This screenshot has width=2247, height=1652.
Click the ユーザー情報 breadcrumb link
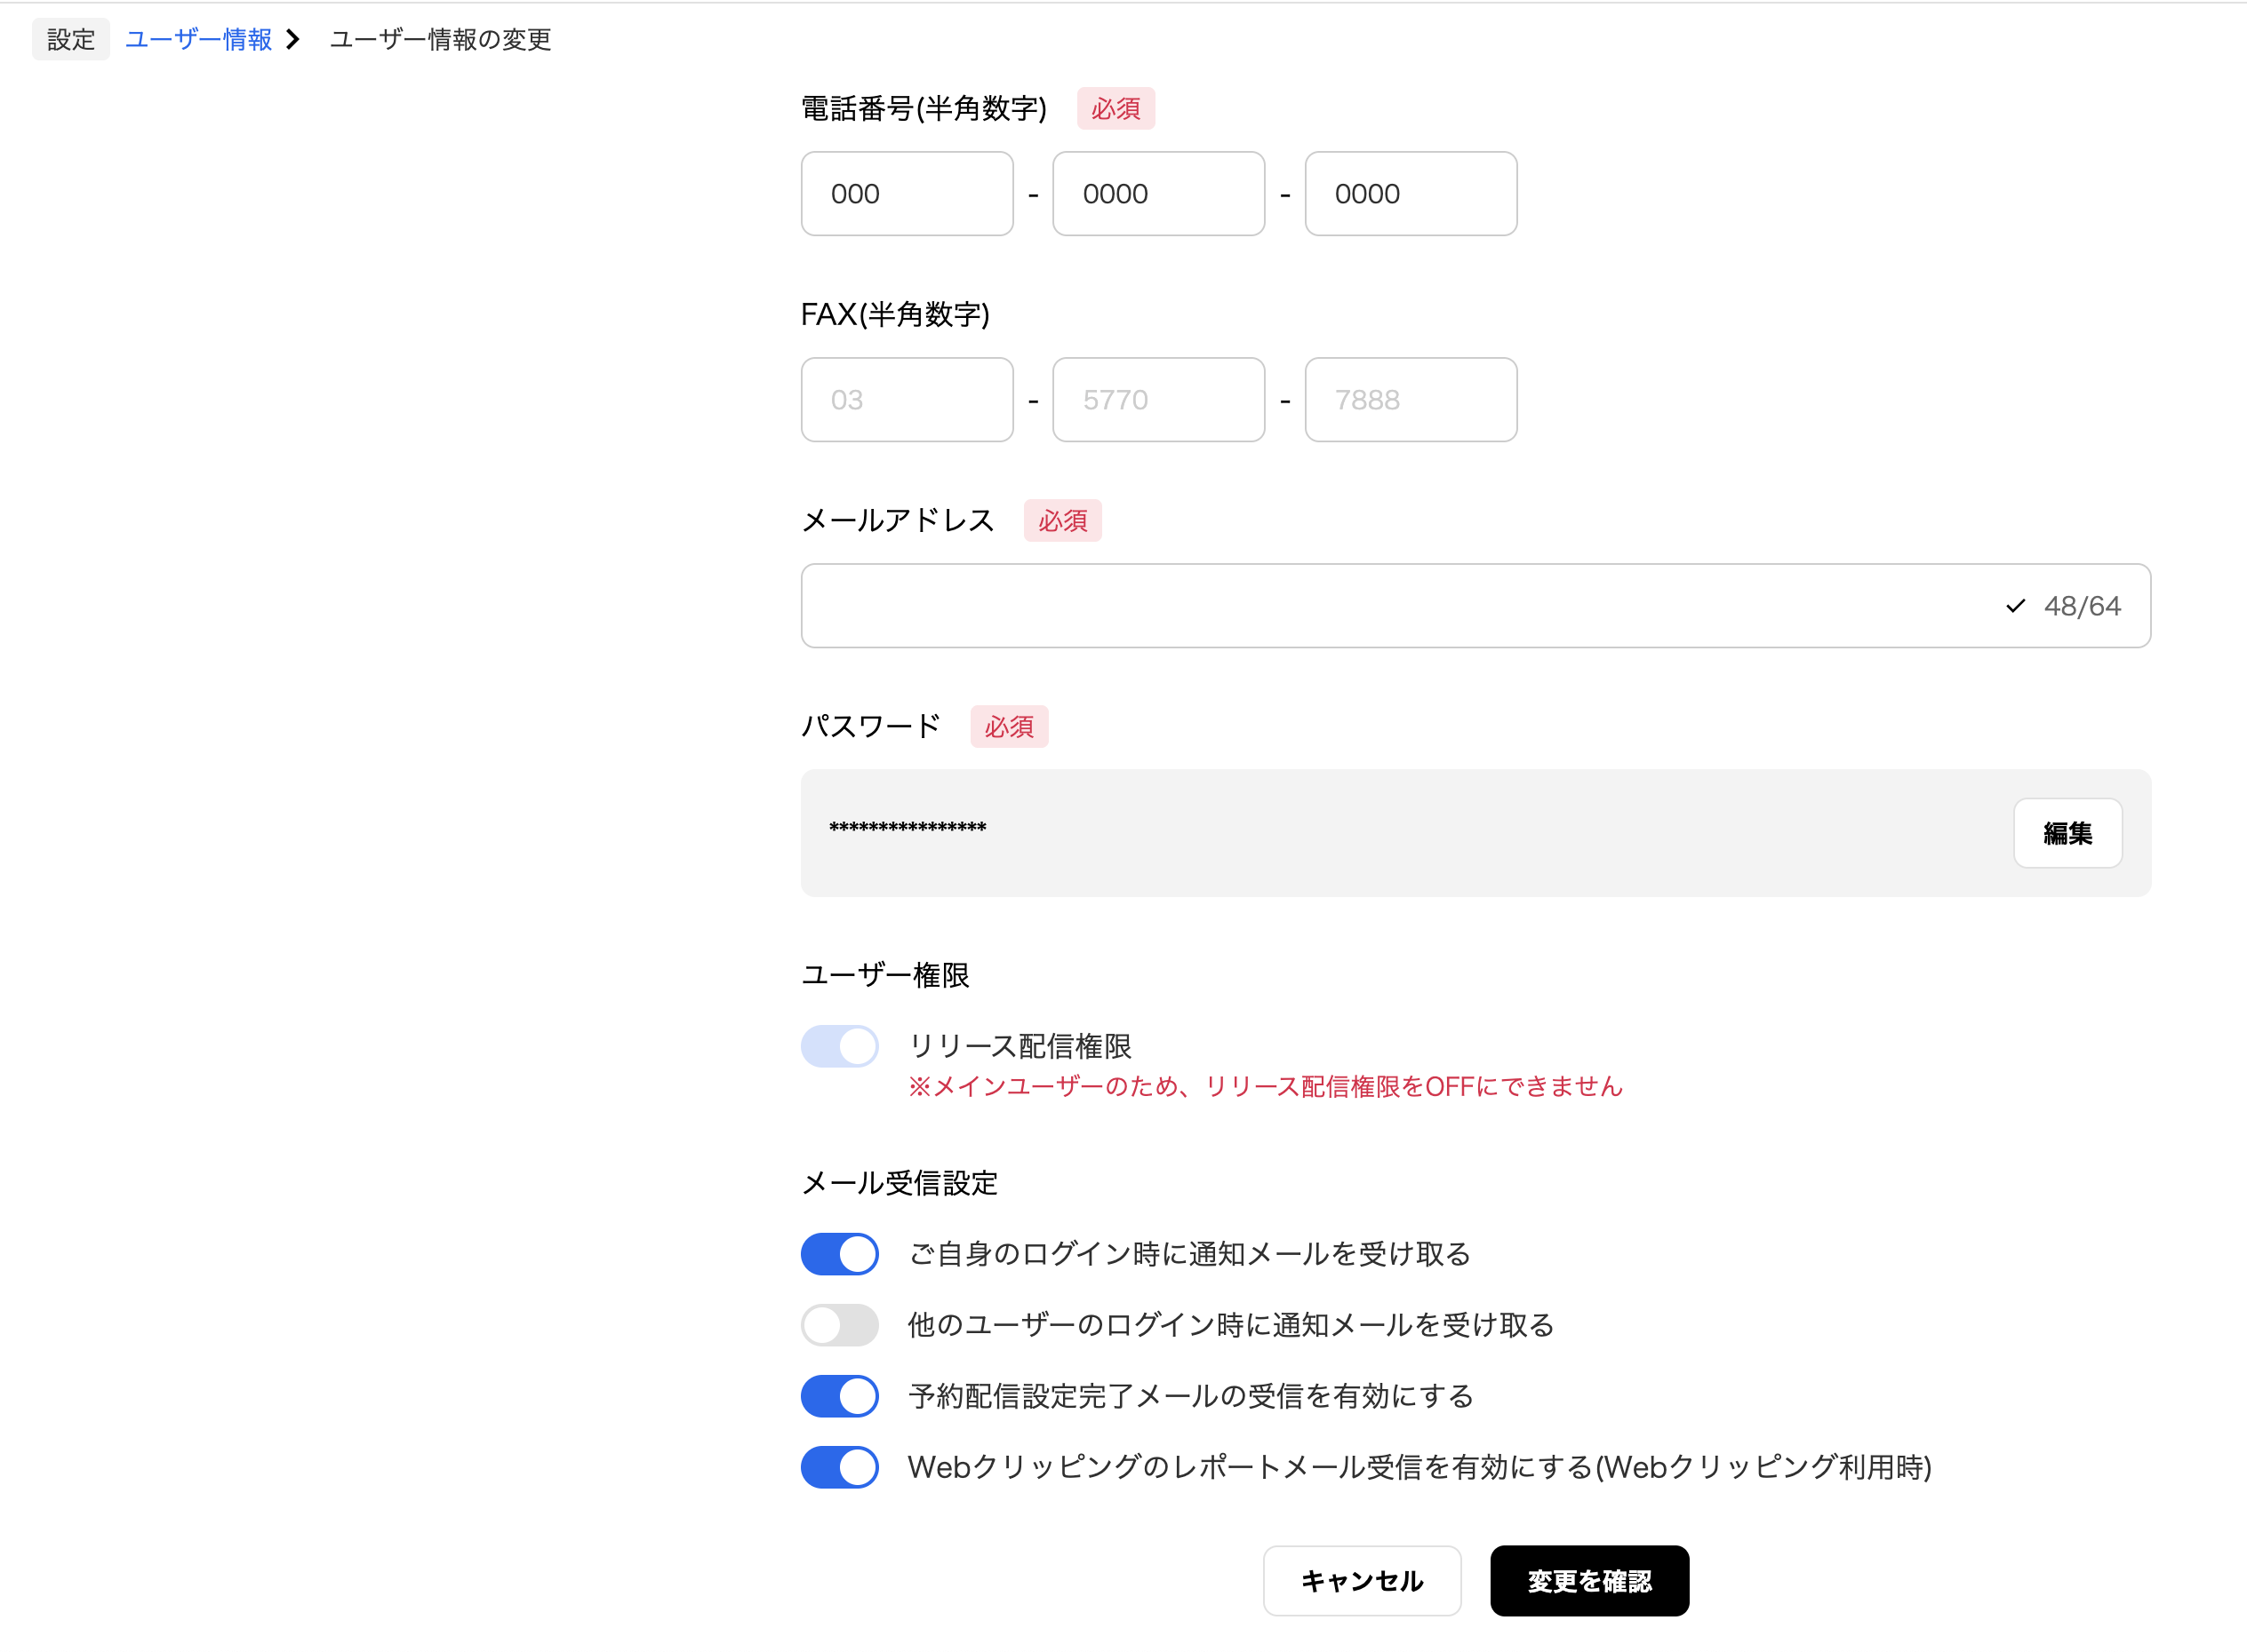point(198,39)
